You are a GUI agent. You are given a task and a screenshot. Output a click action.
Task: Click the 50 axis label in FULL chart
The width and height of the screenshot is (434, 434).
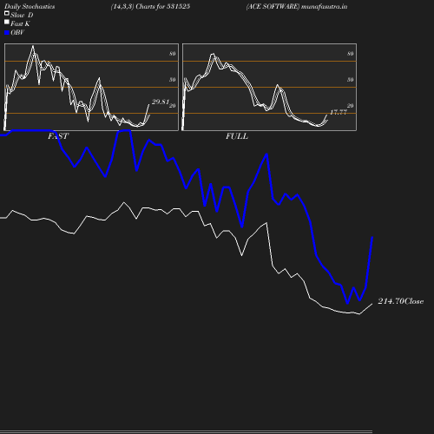351,80
